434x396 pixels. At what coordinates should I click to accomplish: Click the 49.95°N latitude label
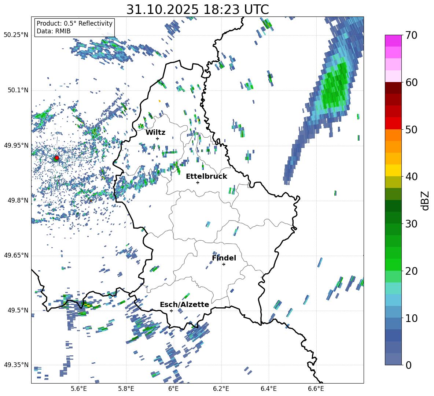pyautogui.click(x=16, y=145)
